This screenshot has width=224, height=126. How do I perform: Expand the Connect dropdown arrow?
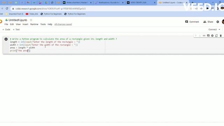click(x=219, y=29)
